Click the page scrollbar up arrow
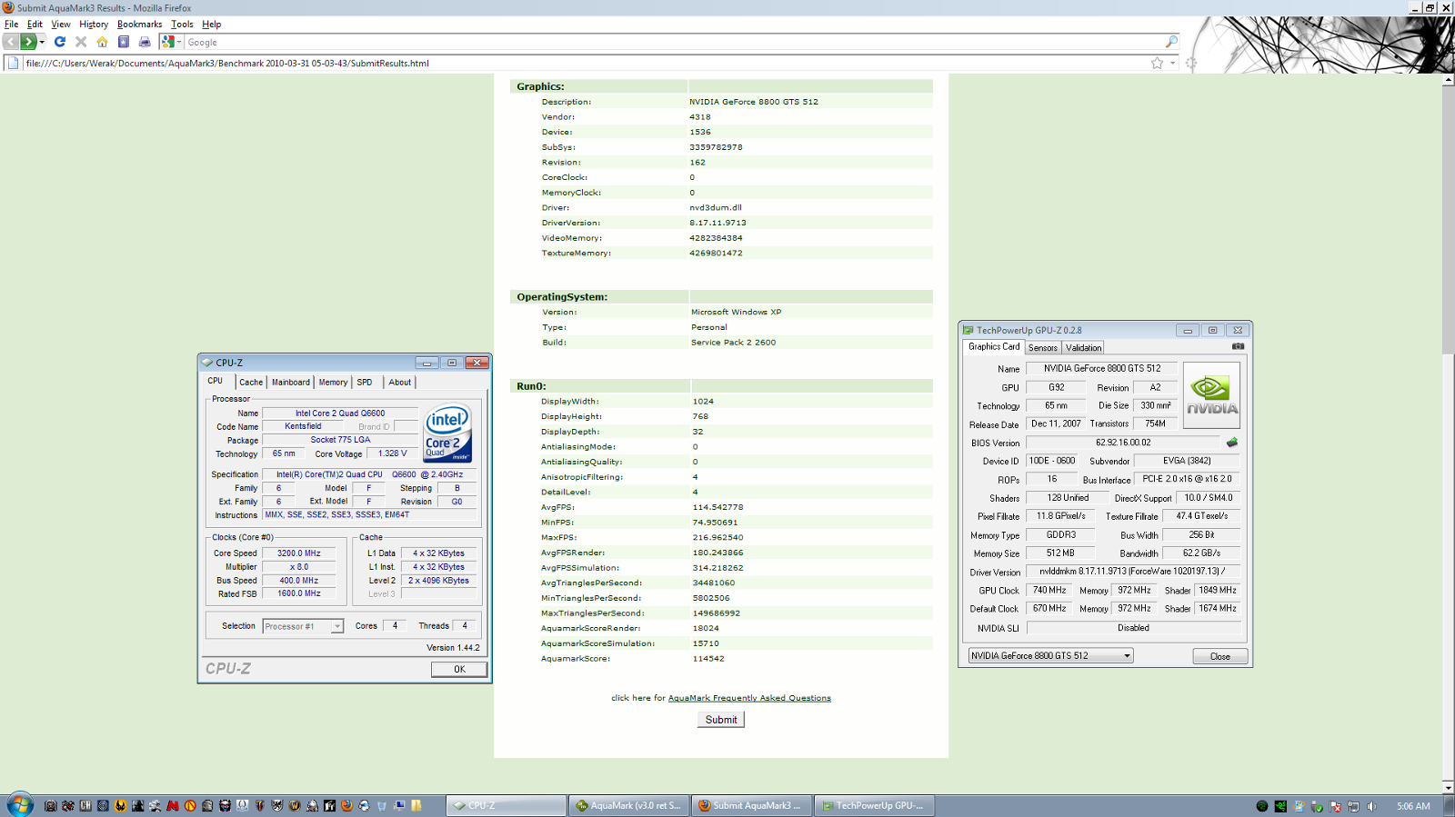The width and height of the screenshot is (1455, 817). click(x=1449, y=80)
